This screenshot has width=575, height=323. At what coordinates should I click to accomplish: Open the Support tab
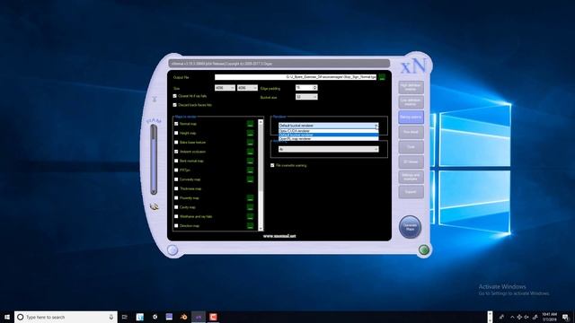[411, 192]
